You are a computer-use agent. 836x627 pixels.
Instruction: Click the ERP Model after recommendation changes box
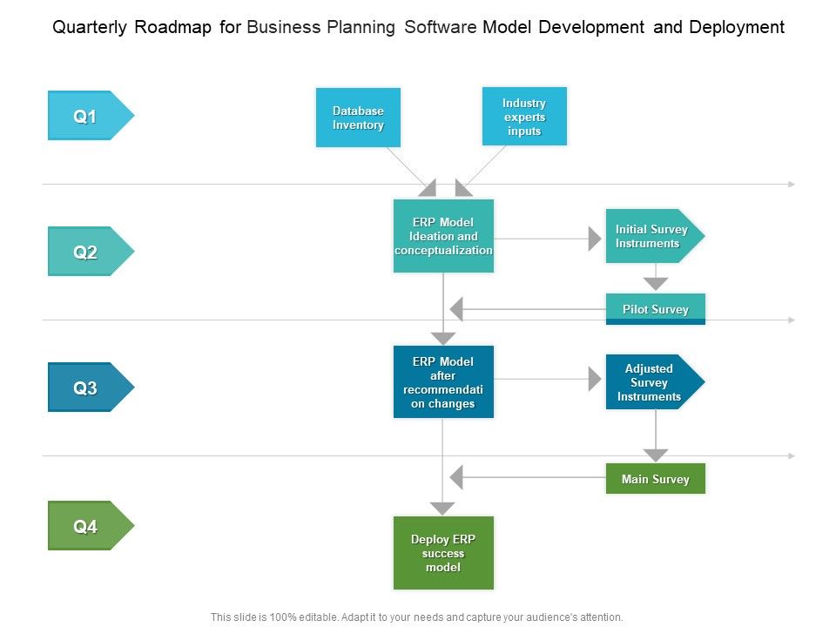tap(443, 381)
